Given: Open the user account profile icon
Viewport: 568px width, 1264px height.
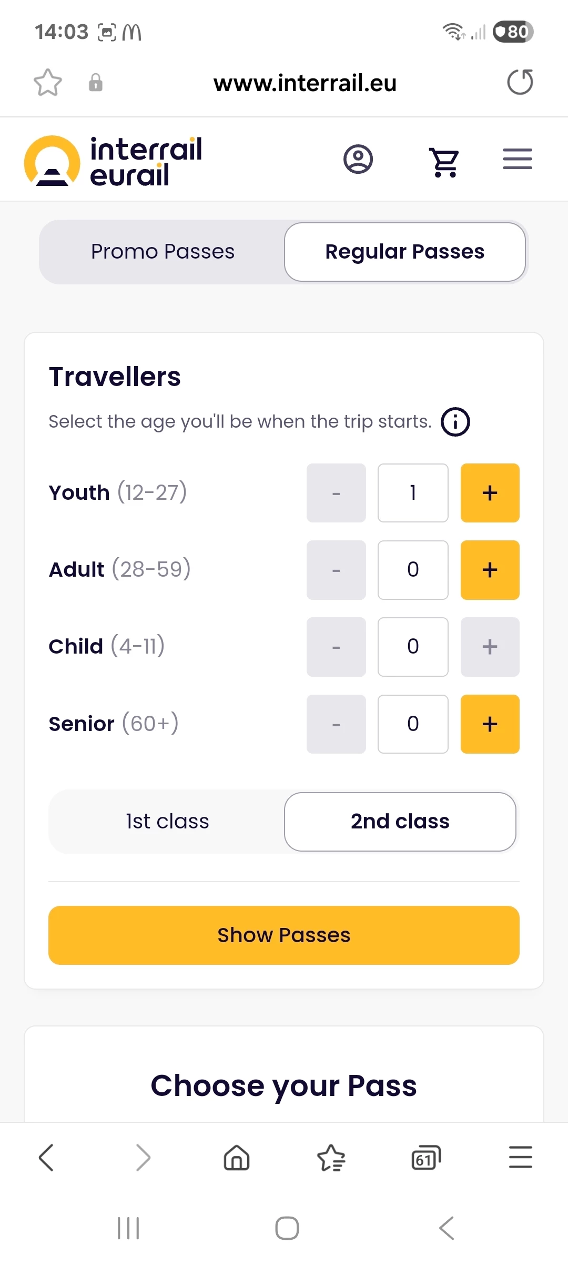Looking at the screenshot, I should [x=358, y=159].
